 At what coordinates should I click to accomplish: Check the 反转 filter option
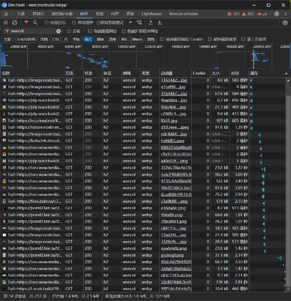coord(69,31)
